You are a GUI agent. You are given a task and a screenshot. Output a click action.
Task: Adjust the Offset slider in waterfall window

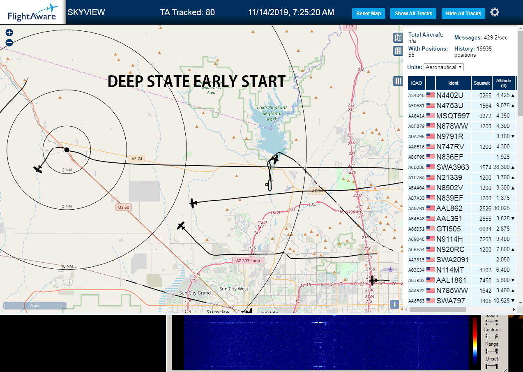(491, 366)
